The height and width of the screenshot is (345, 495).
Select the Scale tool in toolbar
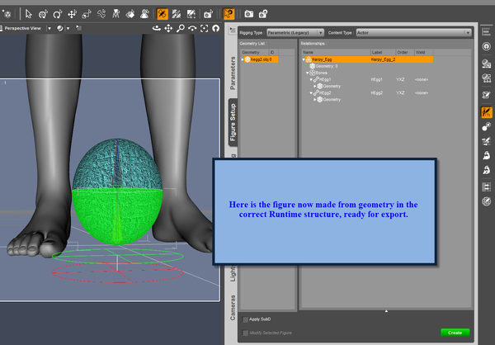tap(87, 14)
